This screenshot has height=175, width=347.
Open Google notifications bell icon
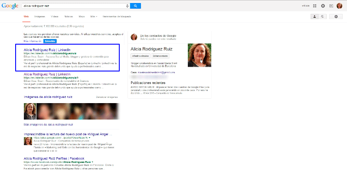[323, 6]
